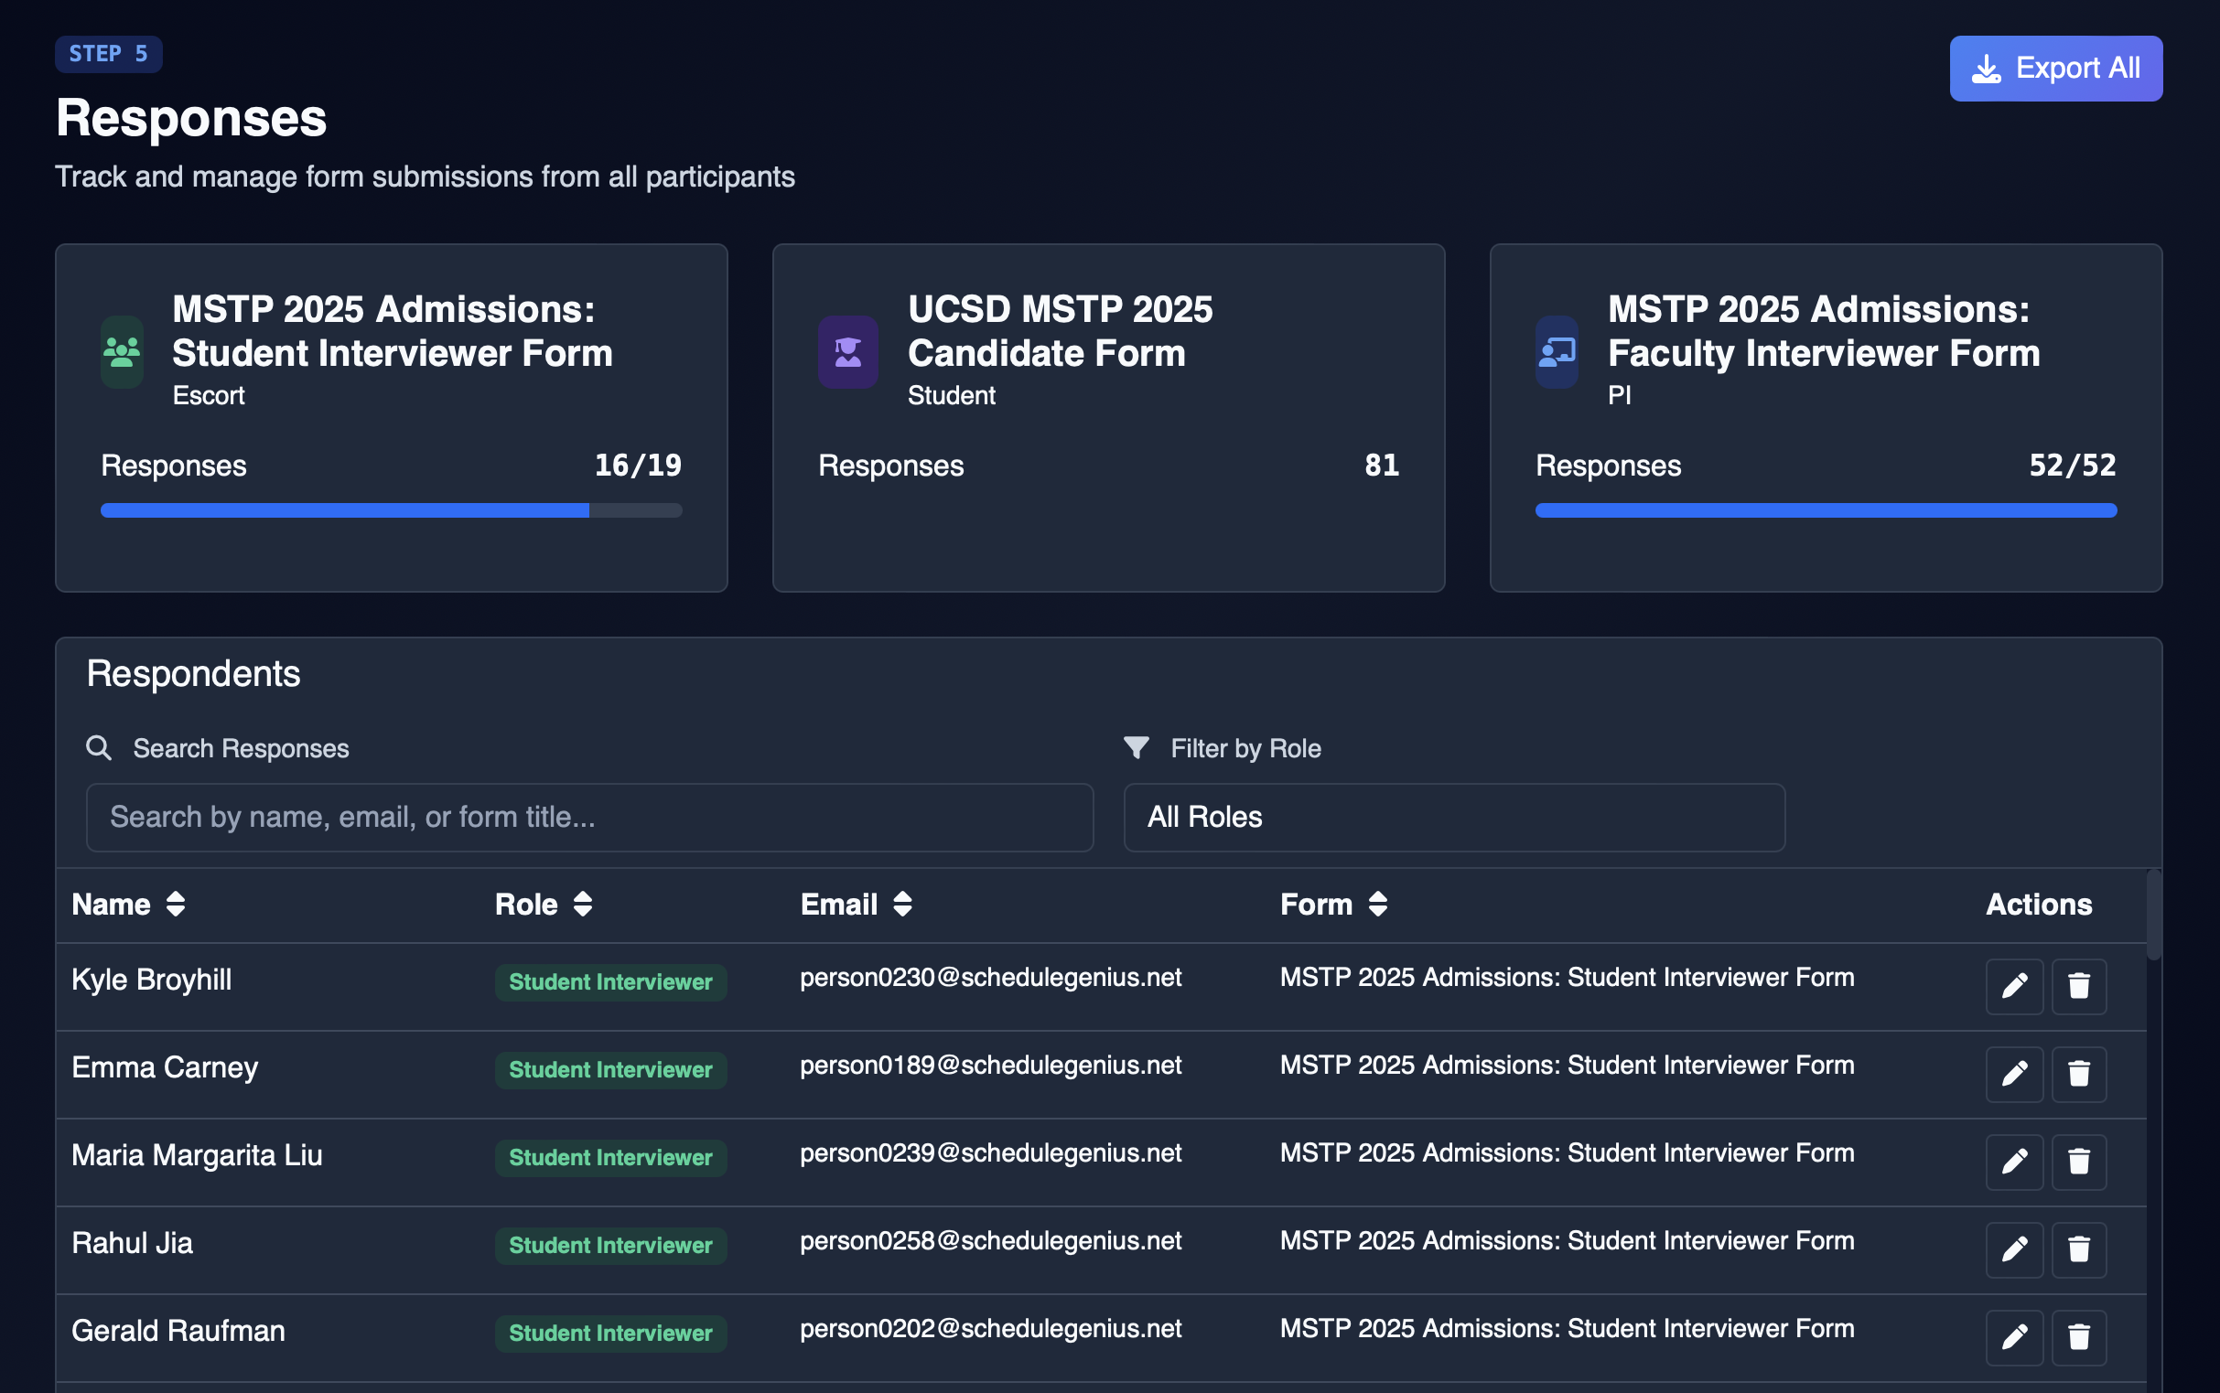
Task: Select Rahul Jia's Student Interviewer badge
Action: click(x=610, y=1245)
